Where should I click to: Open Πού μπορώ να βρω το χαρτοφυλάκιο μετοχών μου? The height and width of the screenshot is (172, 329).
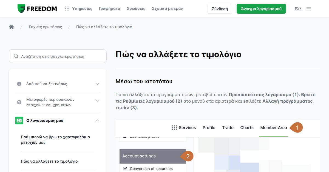pyautogui.click(x=55, y=140)
